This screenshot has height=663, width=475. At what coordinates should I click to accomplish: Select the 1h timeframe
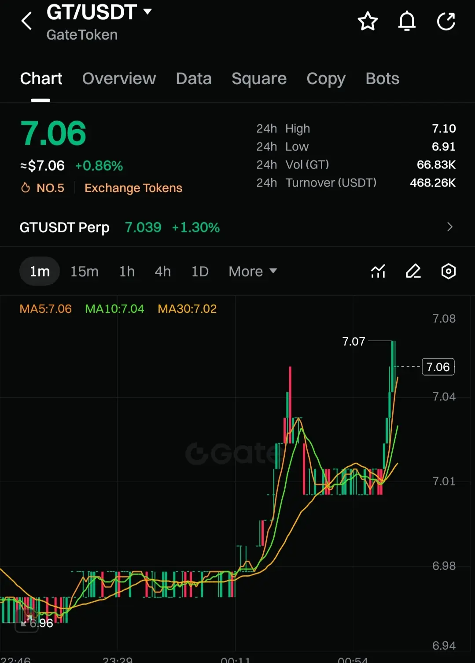(x=127, y=271)
